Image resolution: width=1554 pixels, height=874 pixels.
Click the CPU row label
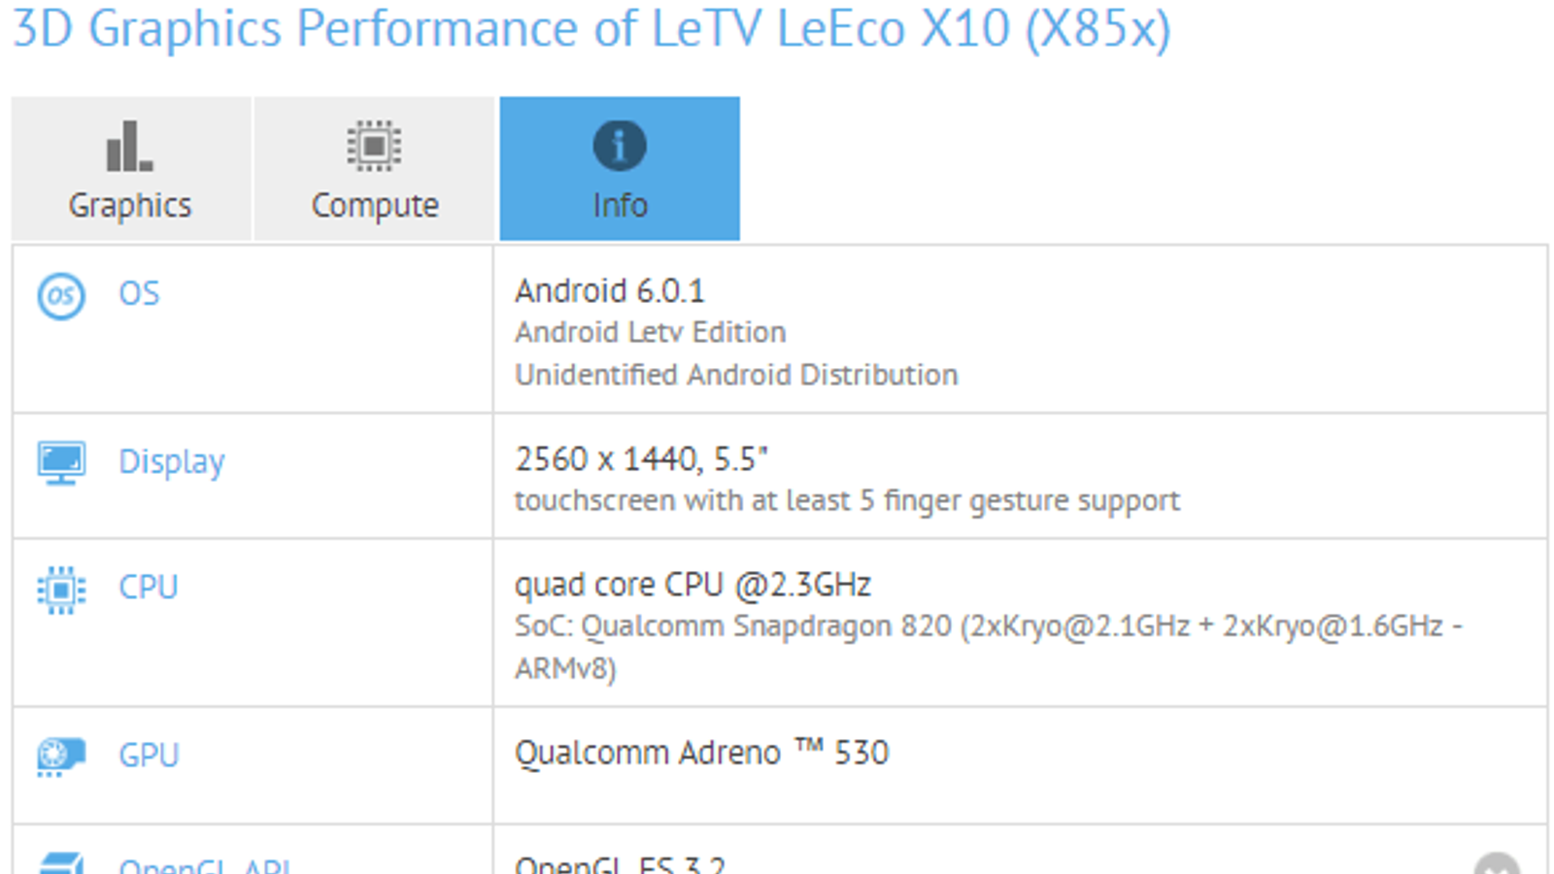148,588
